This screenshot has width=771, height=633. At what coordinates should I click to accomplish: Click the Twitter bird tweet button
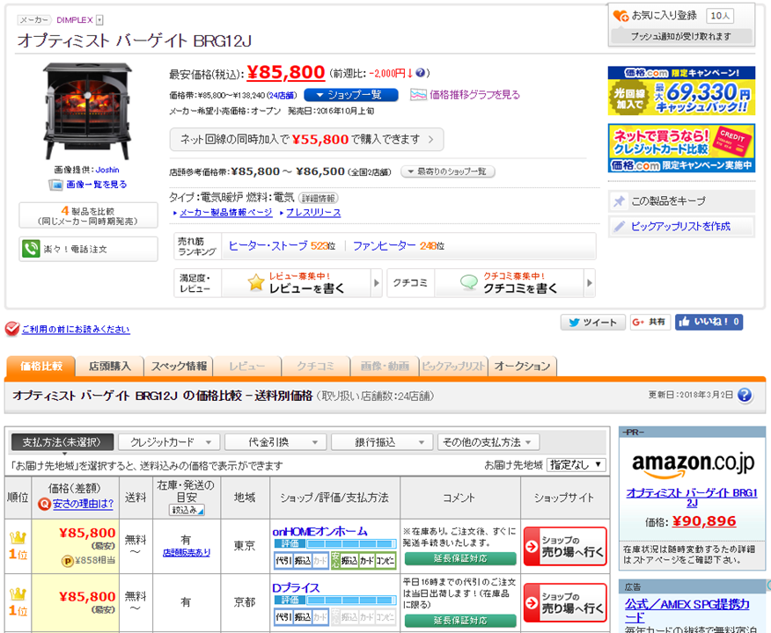tap(593, 322)
